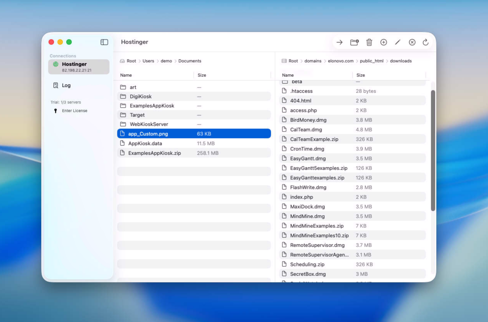Jump to elonovo.com in remote path

(x=340, y=61)
